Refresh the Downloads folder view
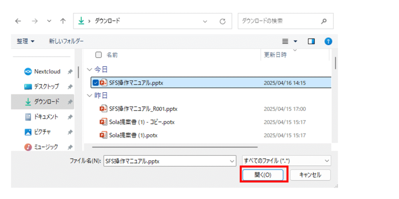Image resolution: width=399 pixels, height=199 pixels. (x=222, y=21)
